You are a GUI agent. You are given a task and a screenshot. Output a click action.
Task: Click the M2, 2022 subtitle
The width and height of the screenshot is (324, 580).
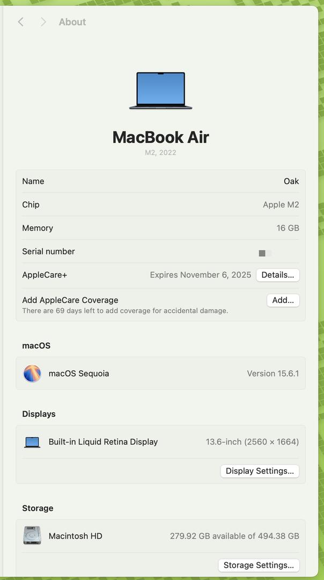point(161,153)
